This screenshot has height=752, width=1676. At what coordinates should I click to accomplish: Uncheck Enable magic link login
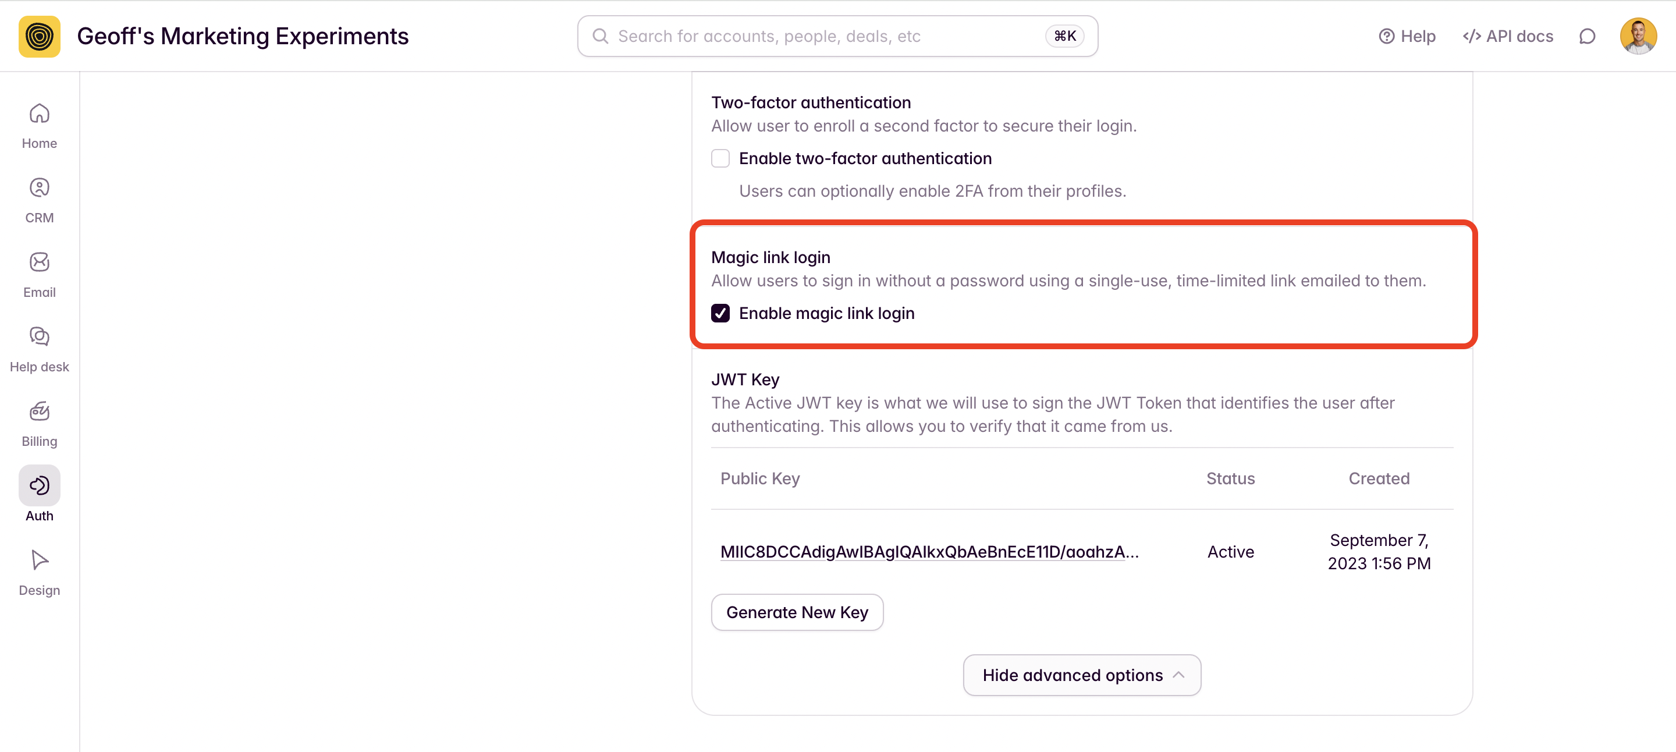720,314
